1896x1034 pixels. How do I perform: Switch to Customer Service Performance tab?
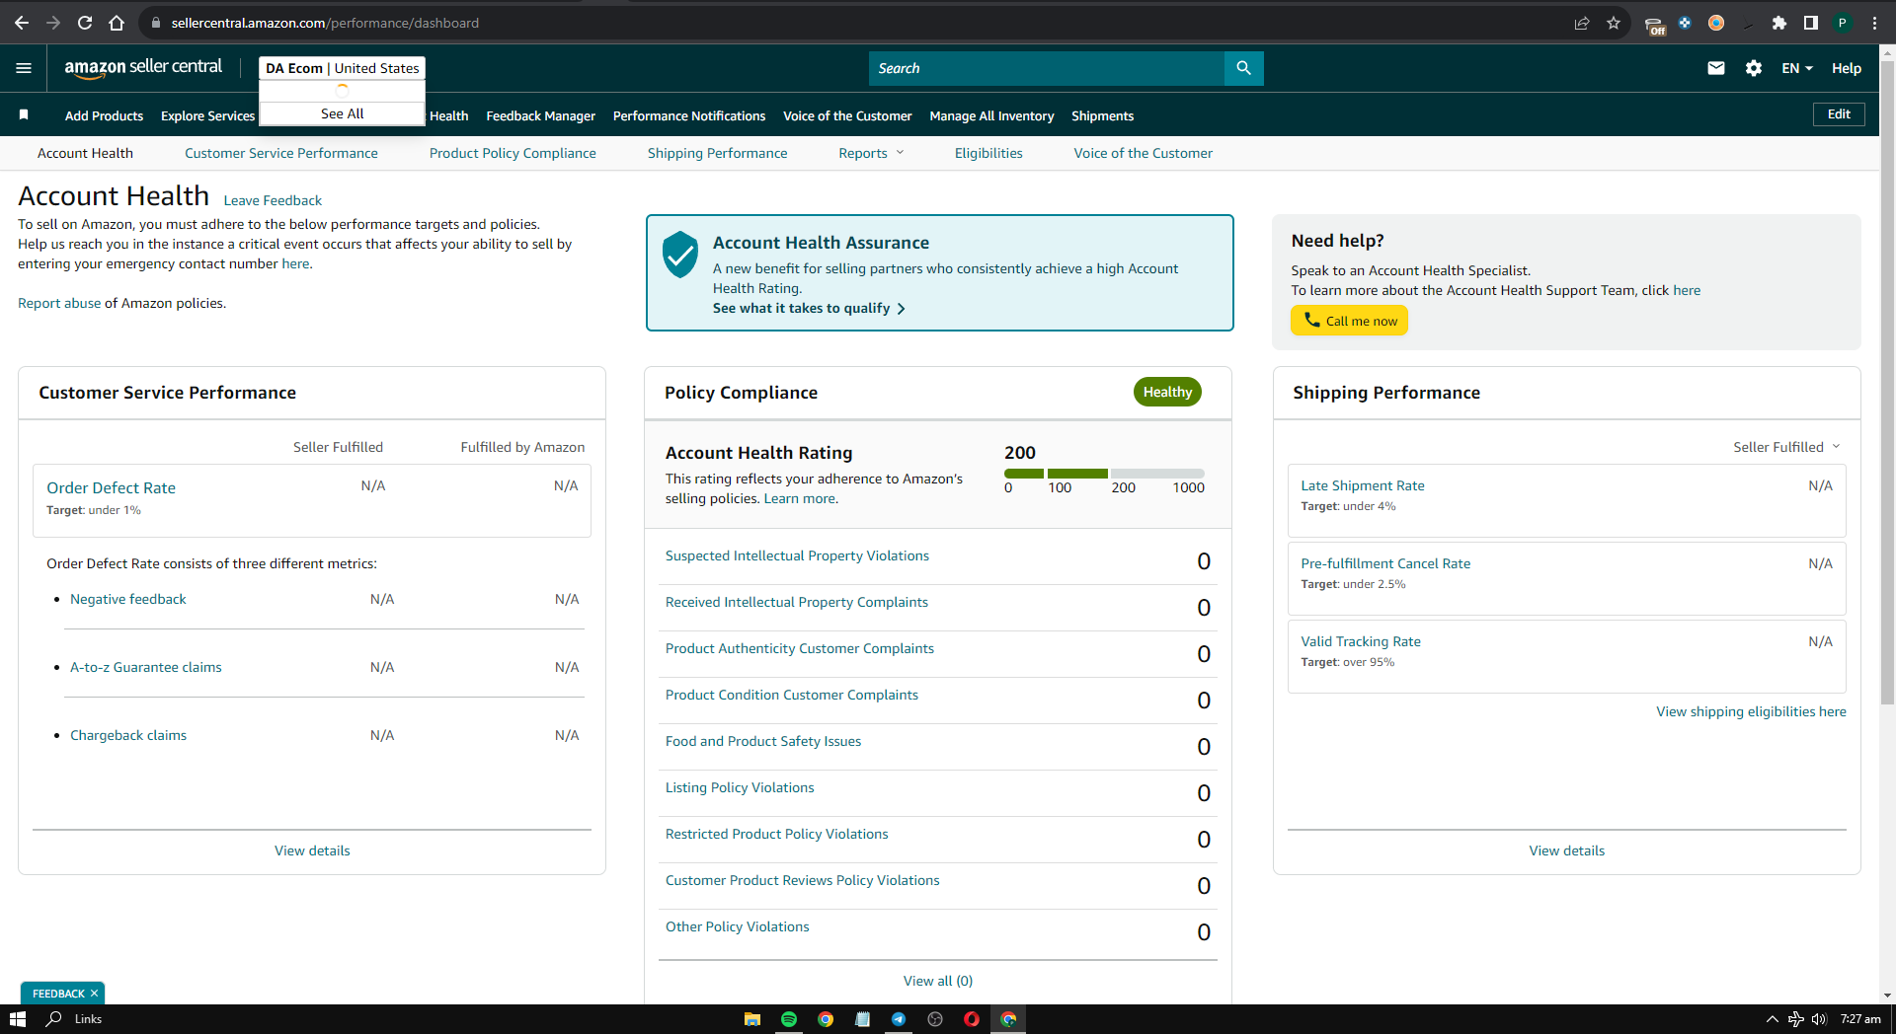pyautogui.click(x=281, y=153)
